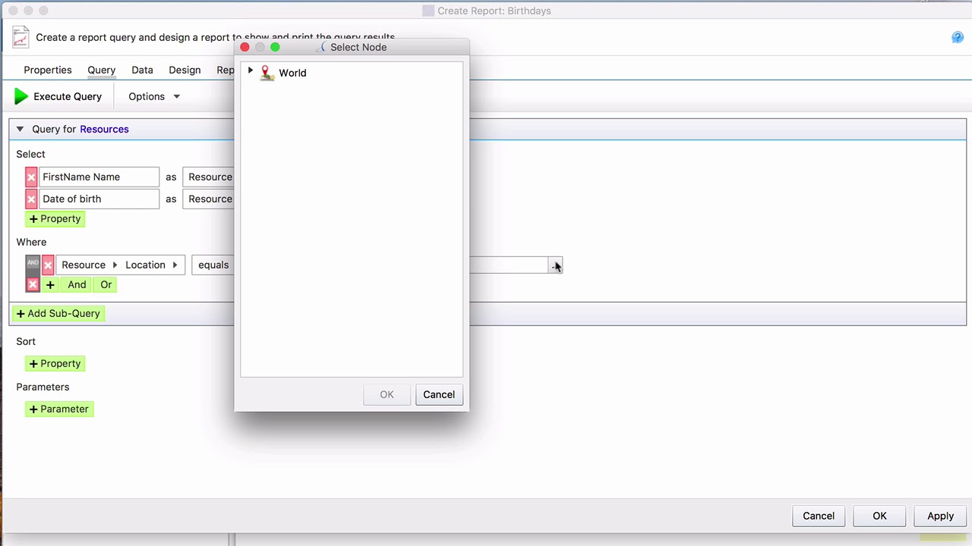Cancel the Create Report window
Image resolution: width=972 pixels, height=546 pixels.
(819, 516)
